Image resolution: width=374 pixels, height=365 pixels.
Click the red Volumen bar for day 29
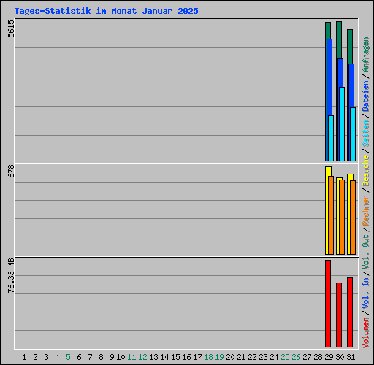328,304
